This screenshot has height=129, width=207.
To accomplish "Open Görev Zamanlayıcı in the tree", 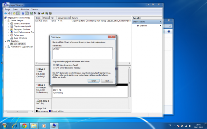I will 21,23.
